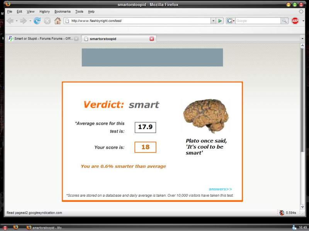Open the Google search engine dropdown

pos(231,21)
